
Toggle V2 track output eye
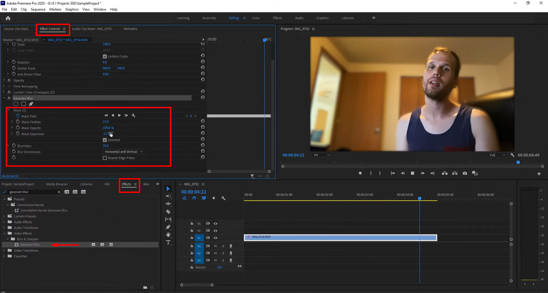tap(215, 231)
